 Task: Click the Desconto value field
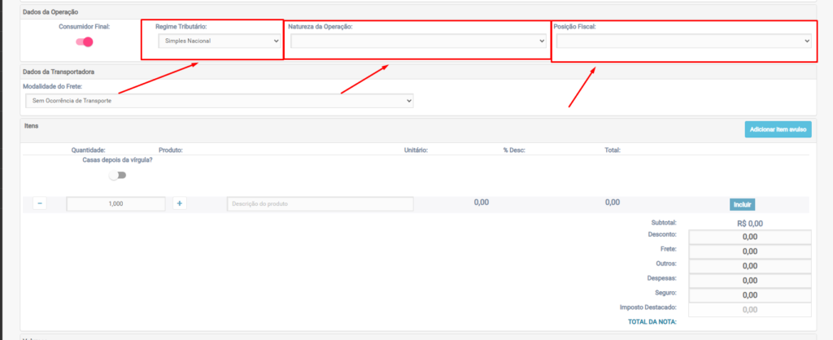coord(749,237)
